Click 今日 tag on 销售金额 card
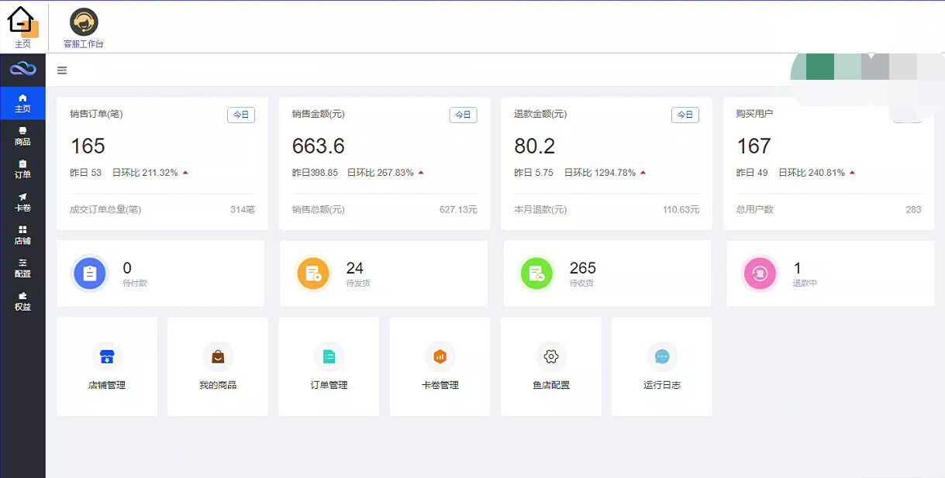Screen dimensions: 945x478 coord(463,115)
